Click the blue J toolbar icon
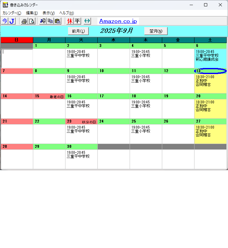Image resolution: width=228 pixels, height=248 pixels. point(12,21)
